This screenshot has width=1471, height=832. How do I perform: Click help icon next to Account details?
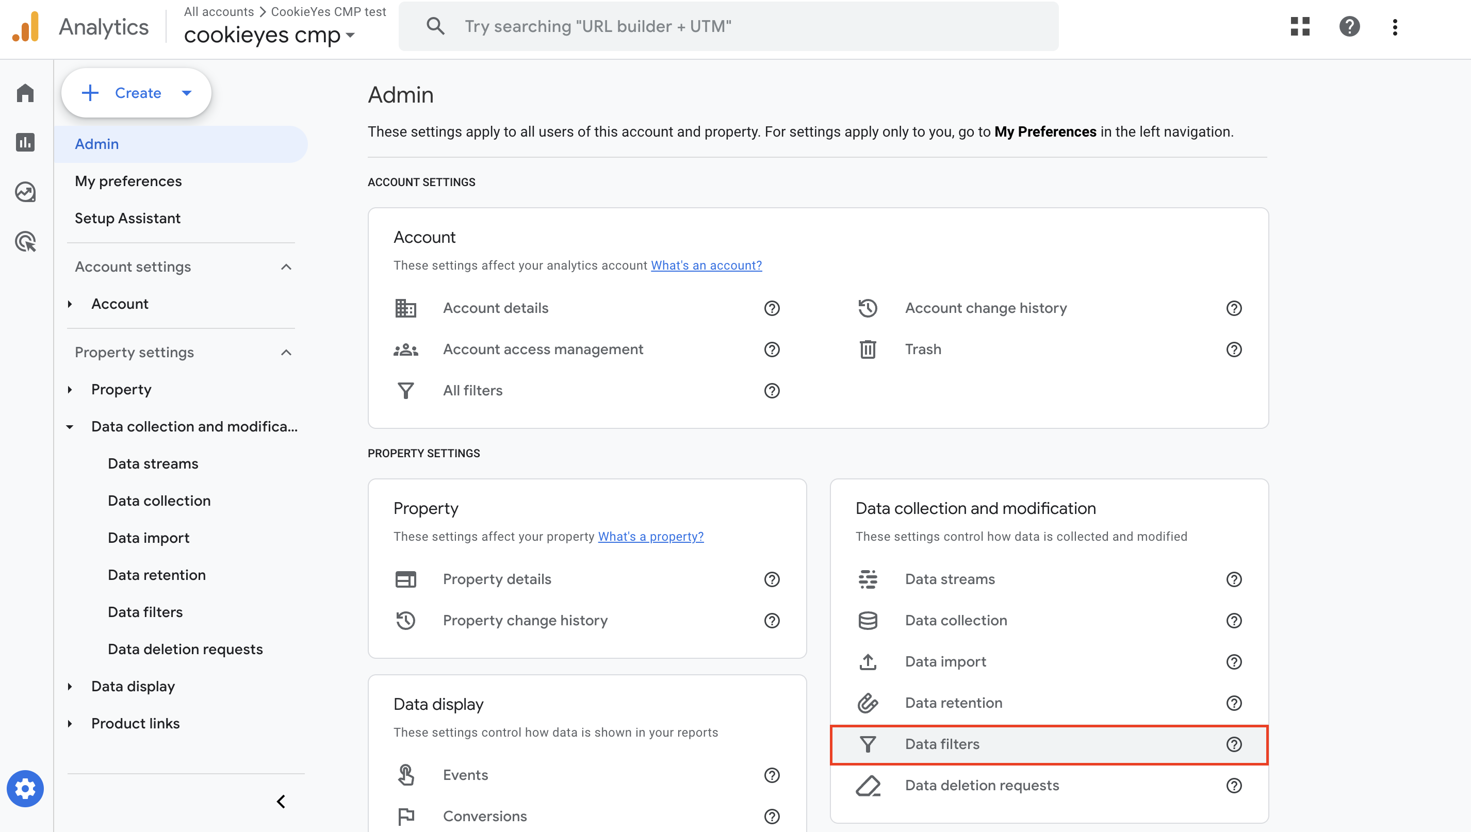(x=772, y=308)
